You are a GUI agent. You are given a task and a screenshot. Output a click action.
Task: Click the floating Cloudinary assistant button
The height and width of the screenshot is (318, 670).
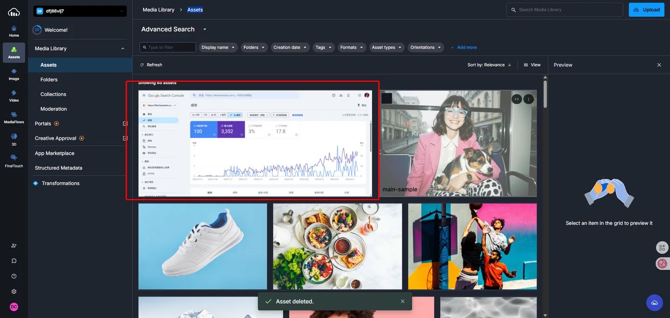(x=655, y=303)
